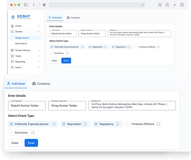Expand the Reporting sidebar chevron

(x=39, y=61)
